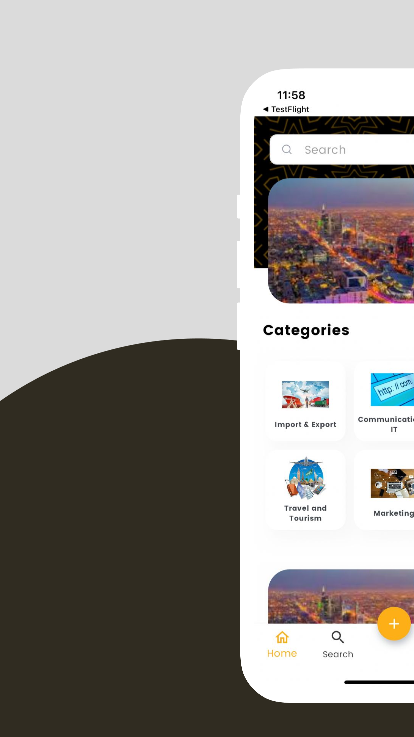This screenshot has width=414, height=737.
Task: Select the http://com Communication IT image
Action: [392, 390]
